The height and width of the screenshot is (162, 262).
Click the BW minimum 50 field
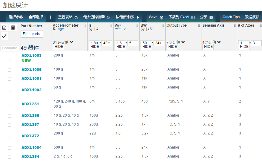click(x=146, y=42)
